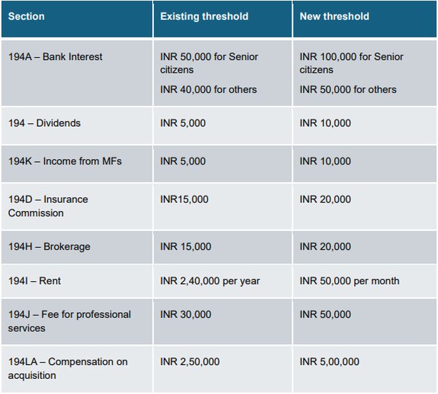The image size is (438, 394).
Task: Select the 194D – Insurance Commission cell
Action: (x=48, y=206)
